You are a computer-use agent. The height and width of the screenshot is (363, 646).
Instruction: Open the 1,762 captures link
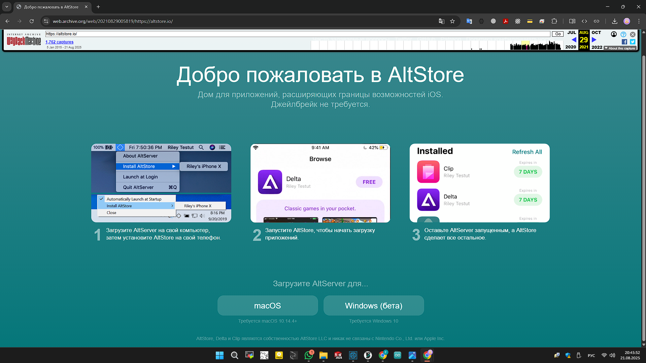point(59,42)
